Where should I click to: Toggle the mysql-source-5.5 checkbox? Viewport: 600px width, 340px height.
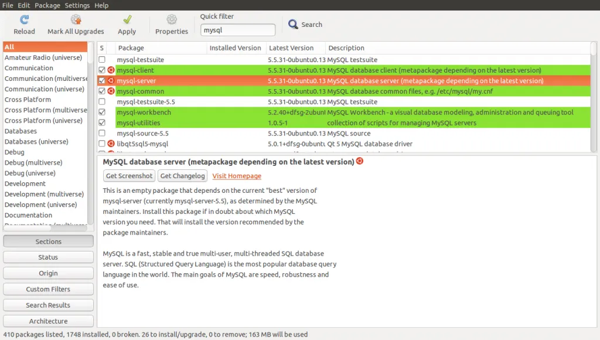tap(102, 133)
